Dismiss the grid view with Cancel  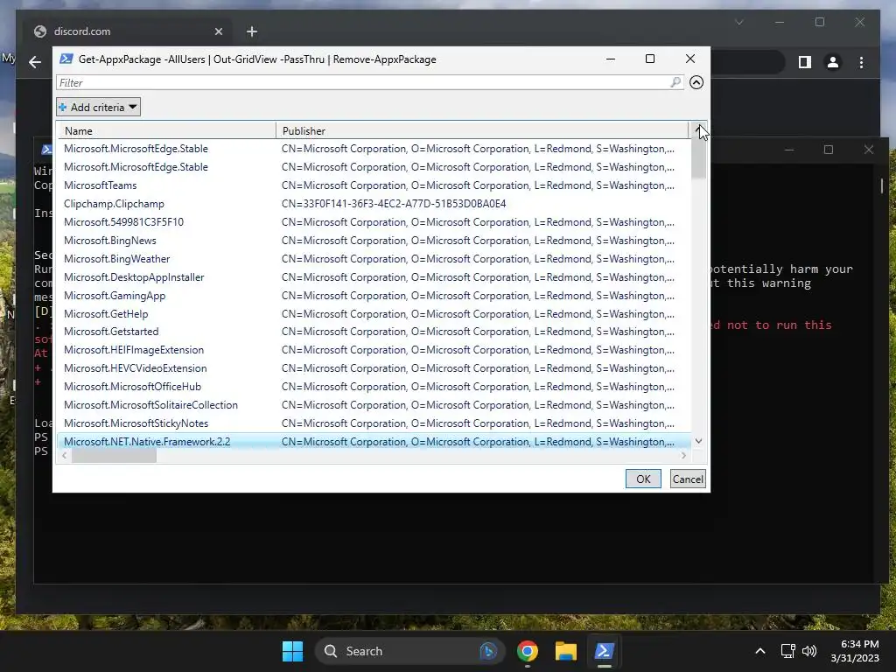[688, 479]
